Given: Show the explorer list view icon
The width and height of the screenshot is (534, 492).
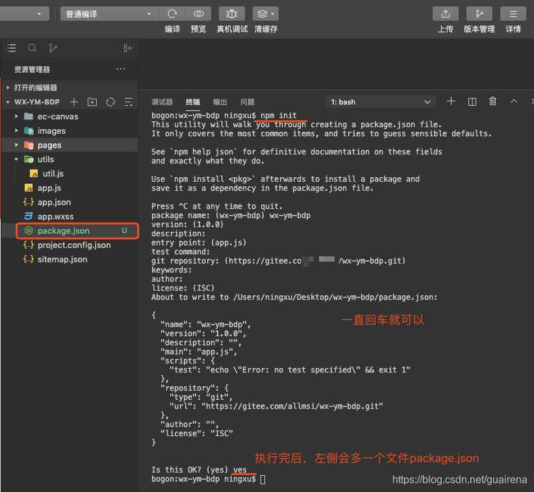Looking at the screenshot, I should pyautogui.click(x=12, y=48).
